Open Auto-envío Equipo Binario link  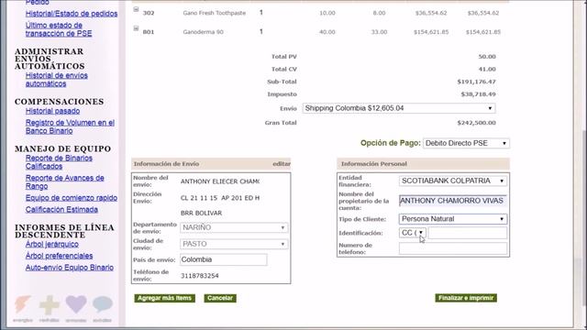coord(70,268)
